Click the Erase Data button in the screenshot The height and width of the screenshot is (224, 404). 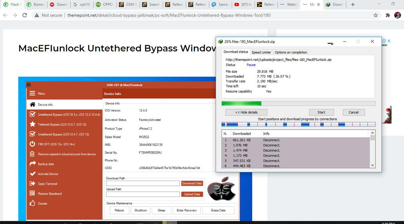[x=218, y=210]
